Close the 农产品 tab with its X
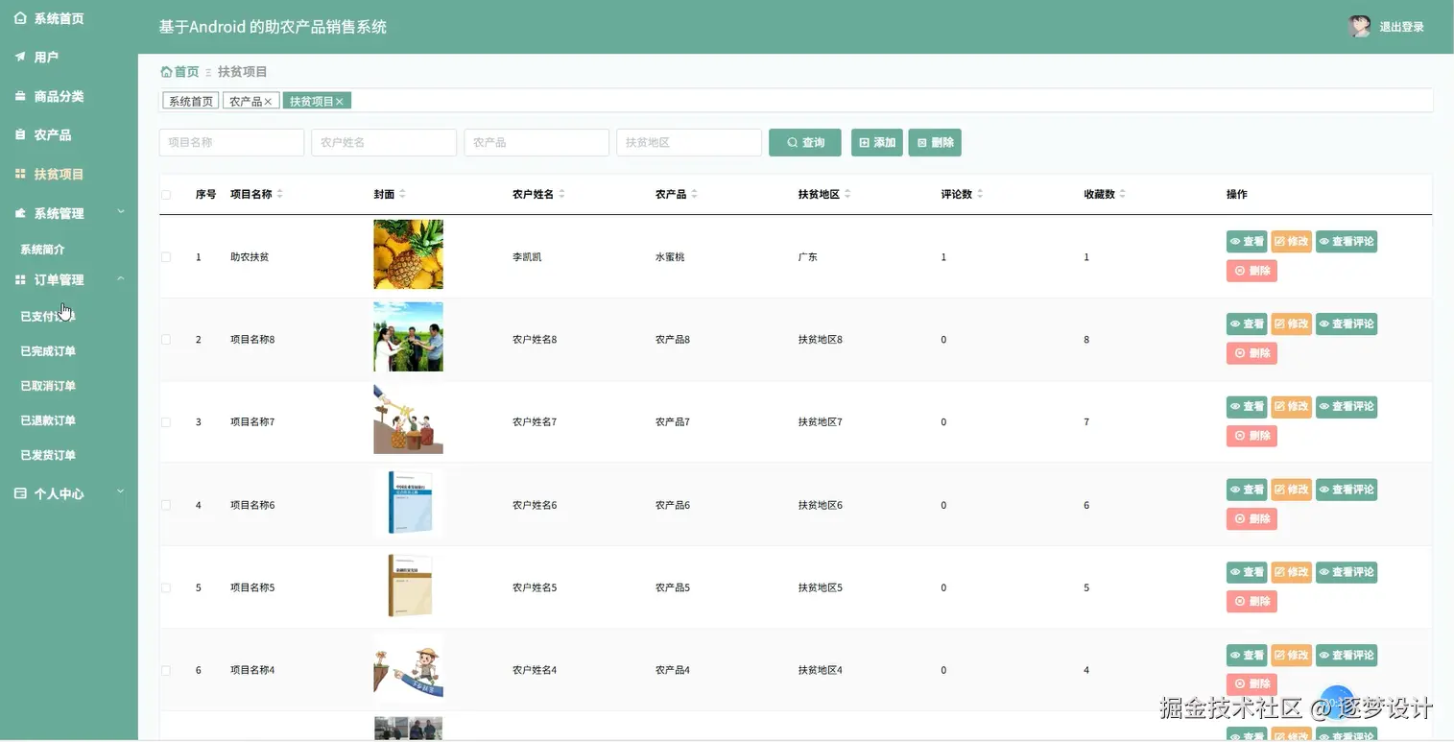 (x=268, y=101)
